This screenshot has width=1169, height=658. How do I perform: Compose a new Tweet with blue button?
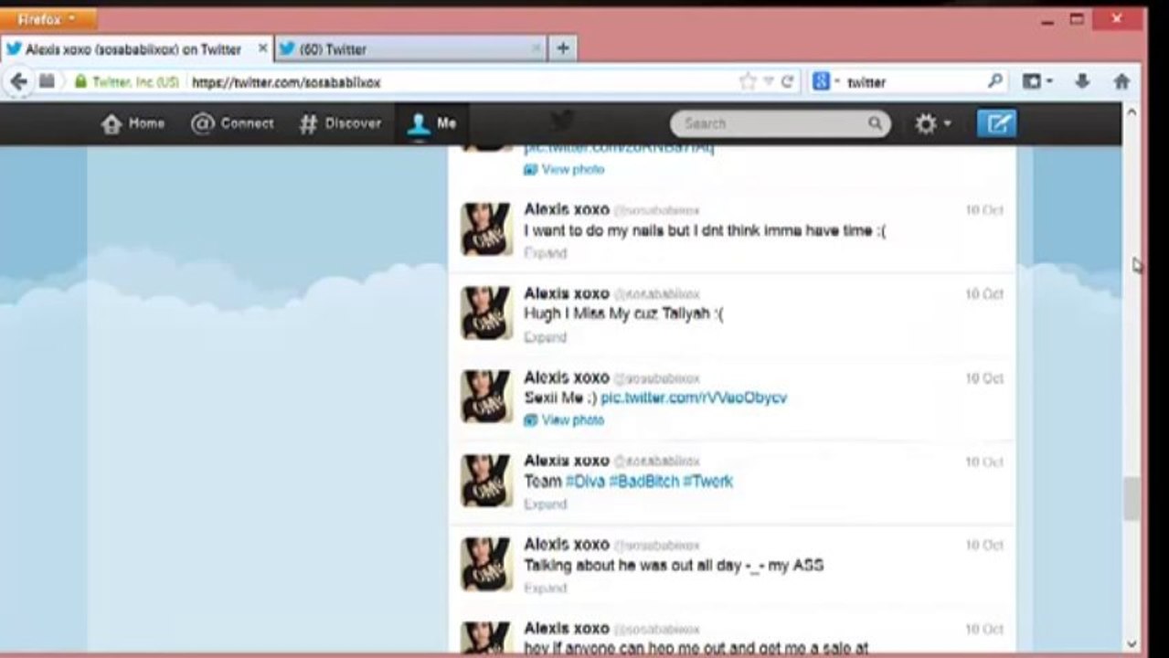[996, 123]
